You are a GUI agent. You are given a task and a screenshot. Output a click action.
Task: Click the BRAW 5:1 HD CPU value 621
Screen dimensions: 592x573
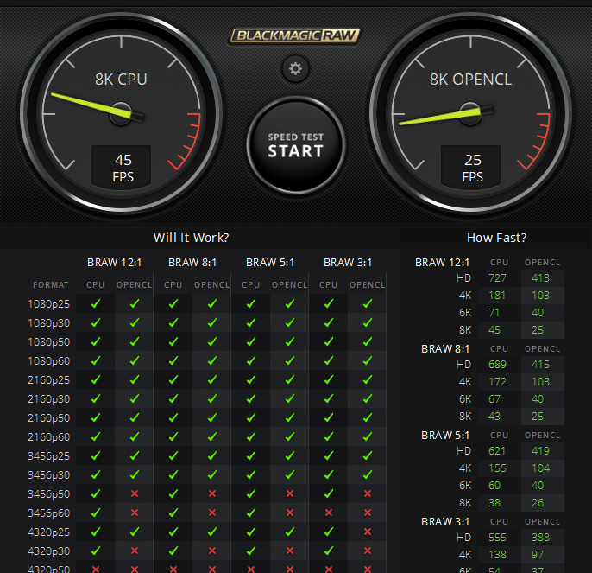point(497,451)
